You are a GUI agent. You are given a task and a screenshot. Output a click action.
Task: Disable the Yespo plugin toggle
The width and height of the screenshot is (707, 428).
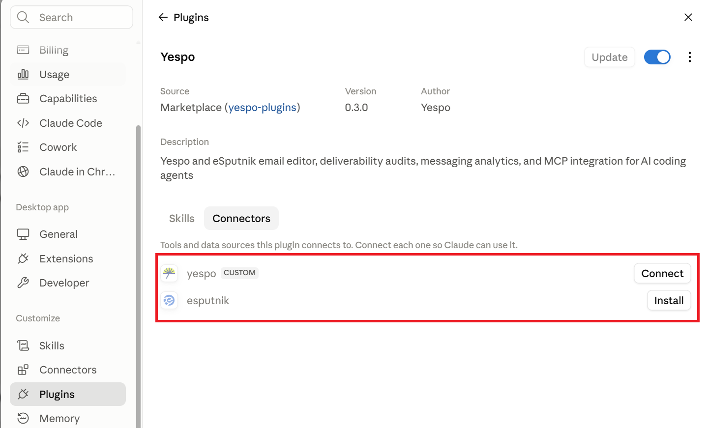coord(657,57)
